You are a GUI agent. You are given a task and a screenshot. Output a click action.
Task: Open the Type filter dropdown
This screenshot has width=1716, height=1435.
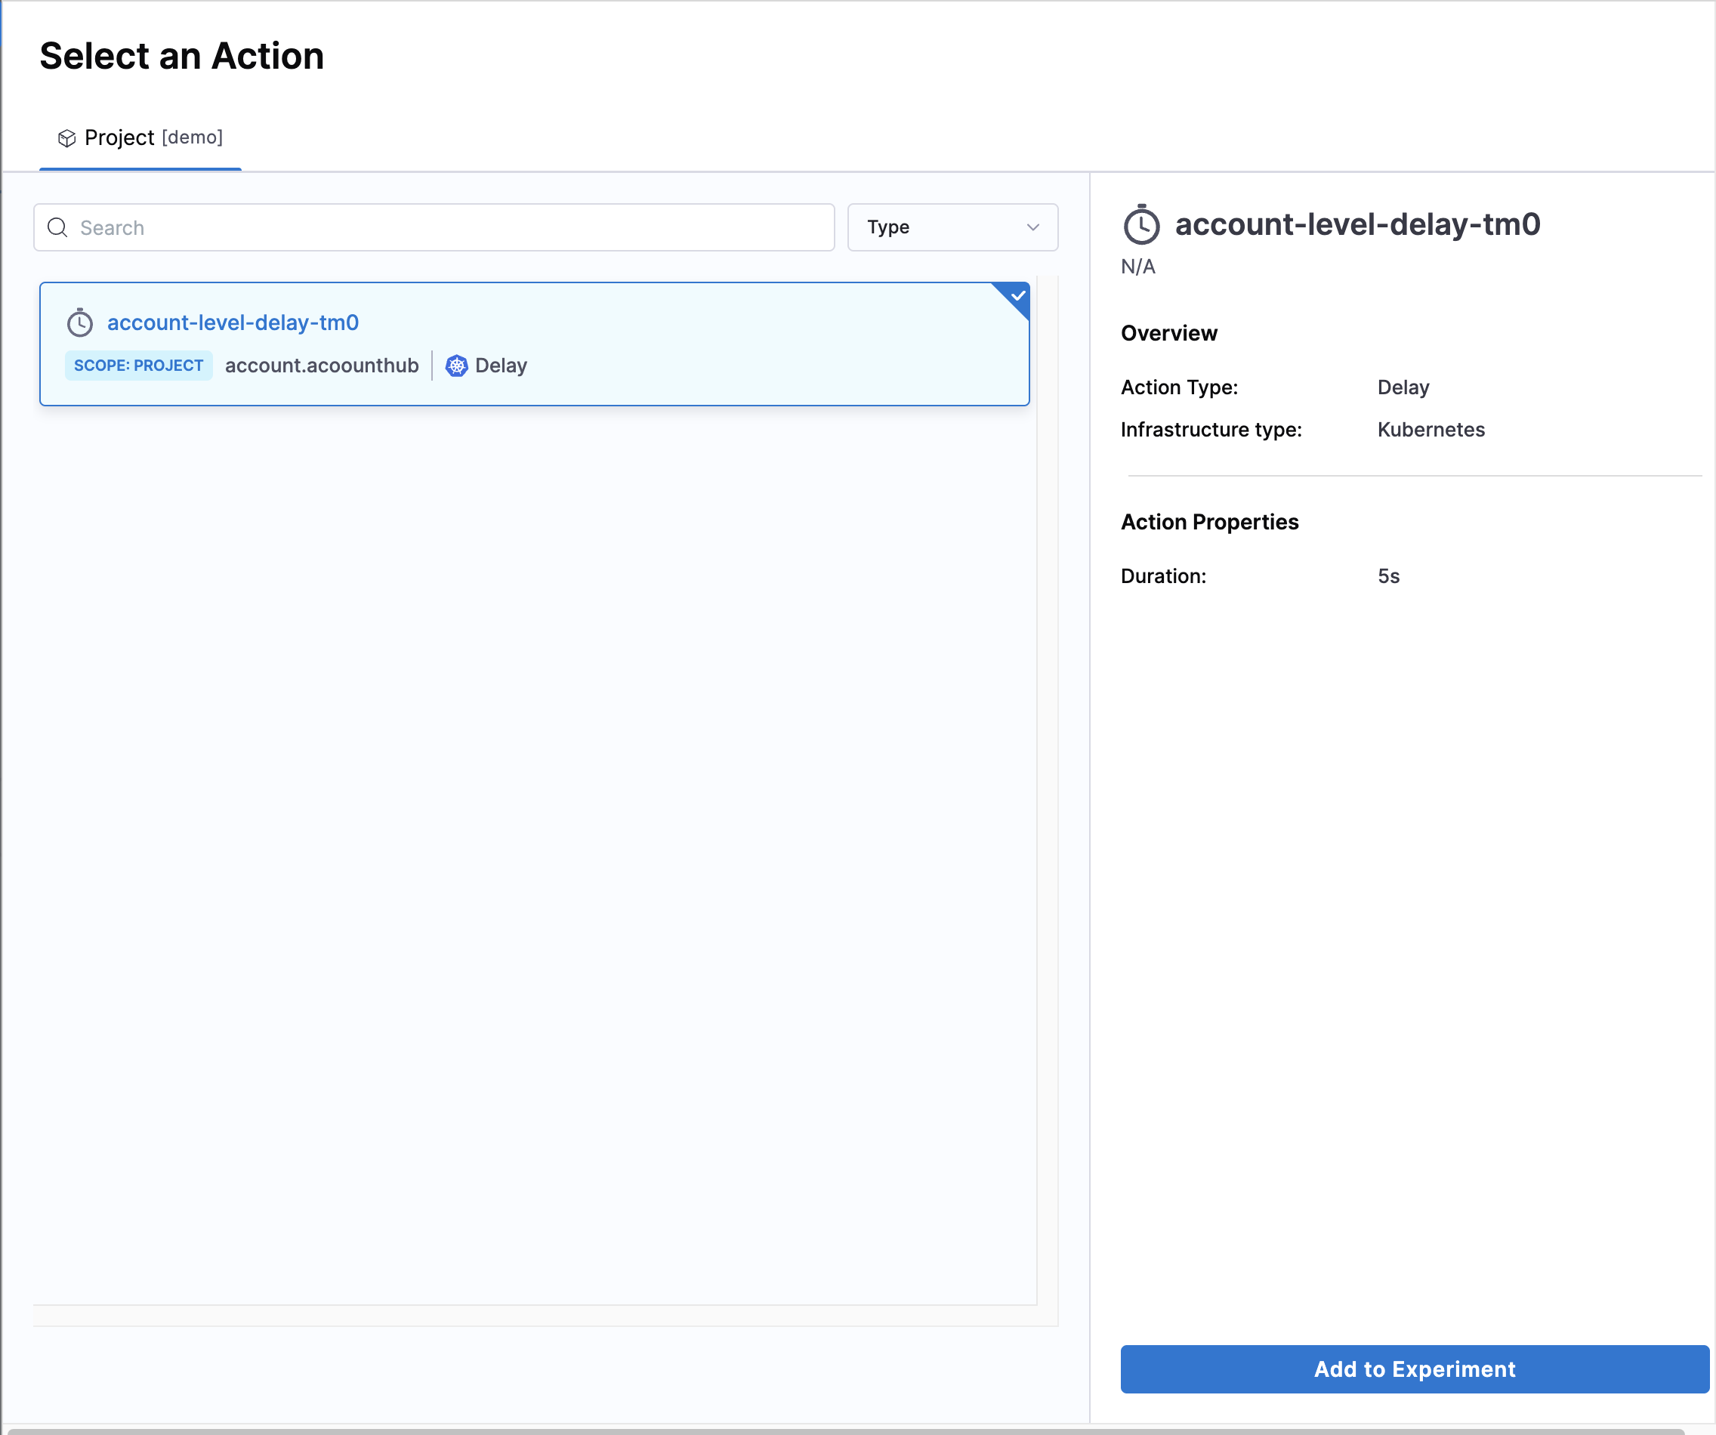click(x=952, y=227)
